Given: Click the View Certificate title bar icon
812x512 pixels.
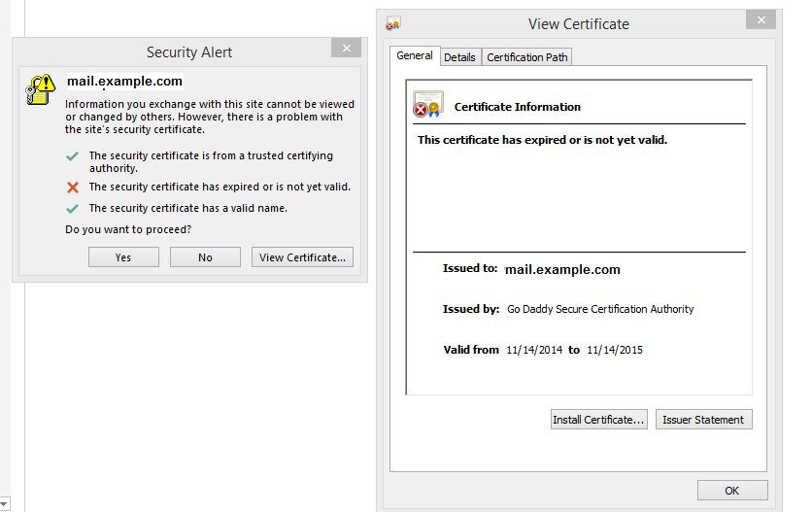Looking at the screenshot, I should 393,23.
